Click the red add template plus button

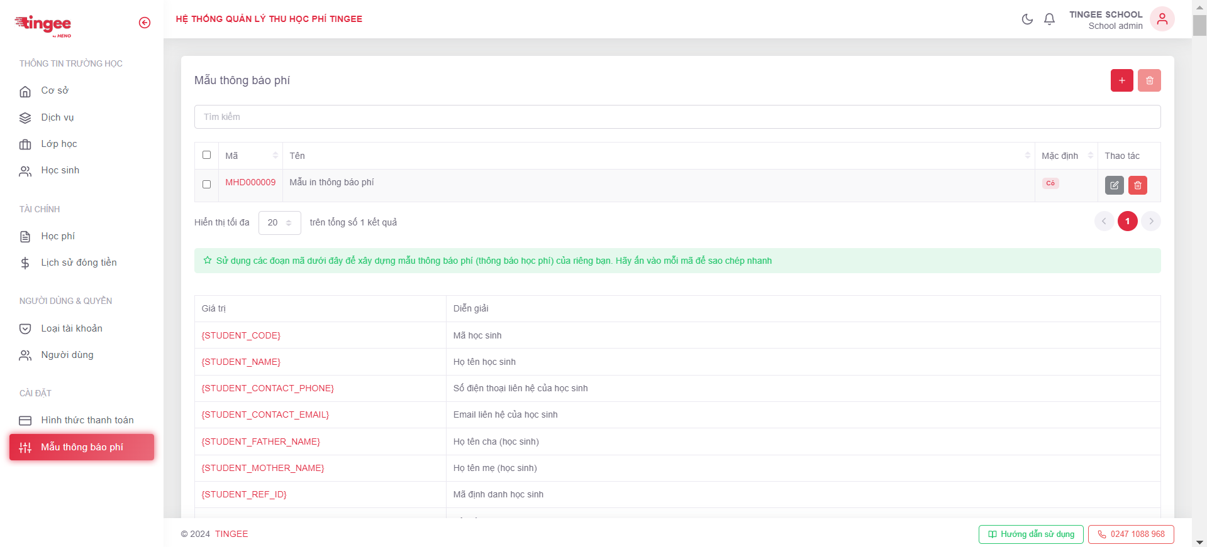(1121, 80)
